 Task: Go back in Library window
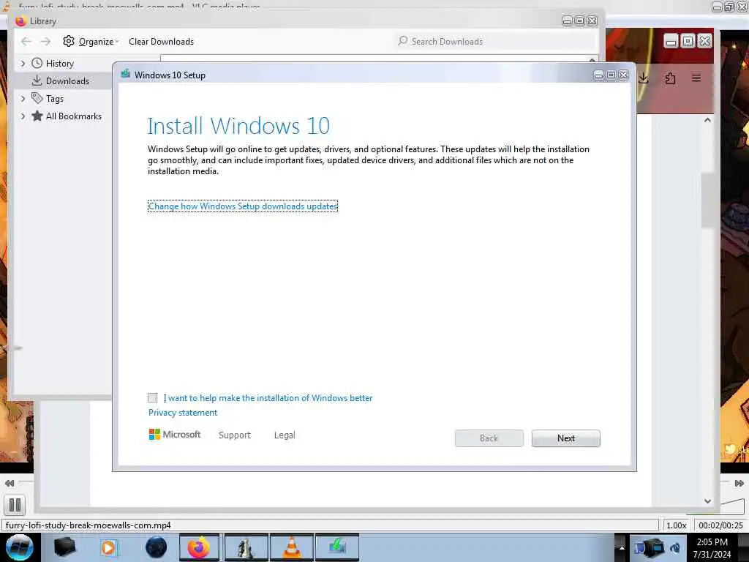point(26,42)
